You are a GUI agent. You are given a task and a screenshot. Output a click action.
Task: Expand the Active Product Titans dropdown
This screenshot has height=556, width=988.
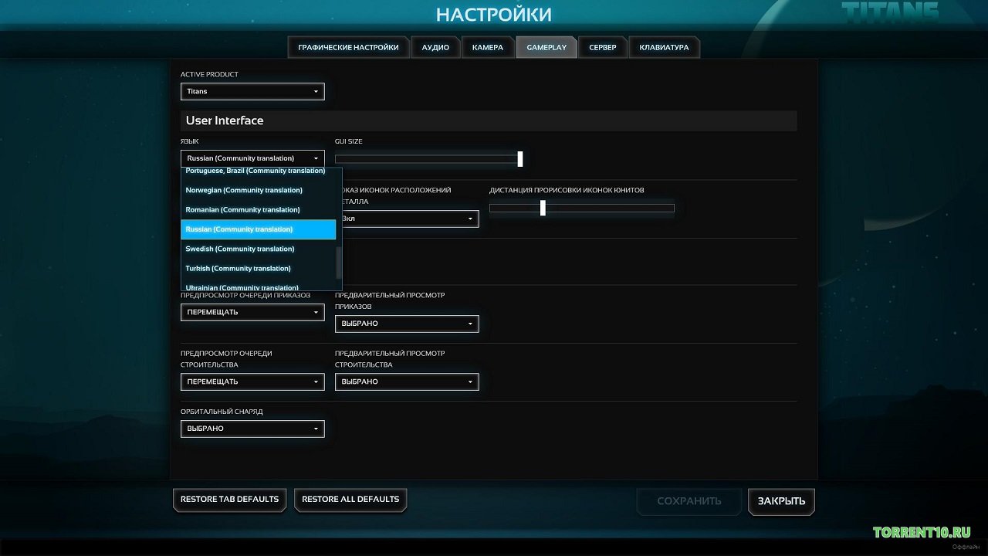pyautogui.click(x=252, y=91)
